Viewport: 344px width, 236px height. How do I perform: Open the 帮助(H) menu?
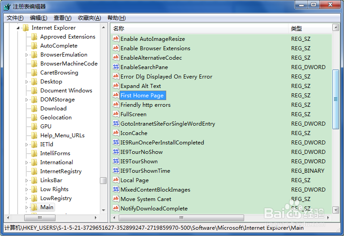click(116, 18)
